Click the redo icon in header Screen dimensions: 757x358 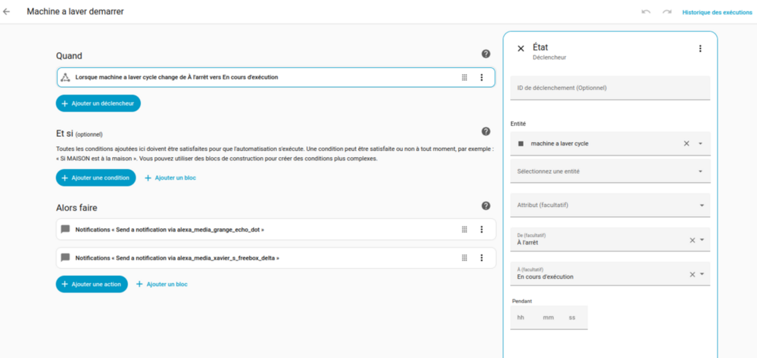click(667, 12)
